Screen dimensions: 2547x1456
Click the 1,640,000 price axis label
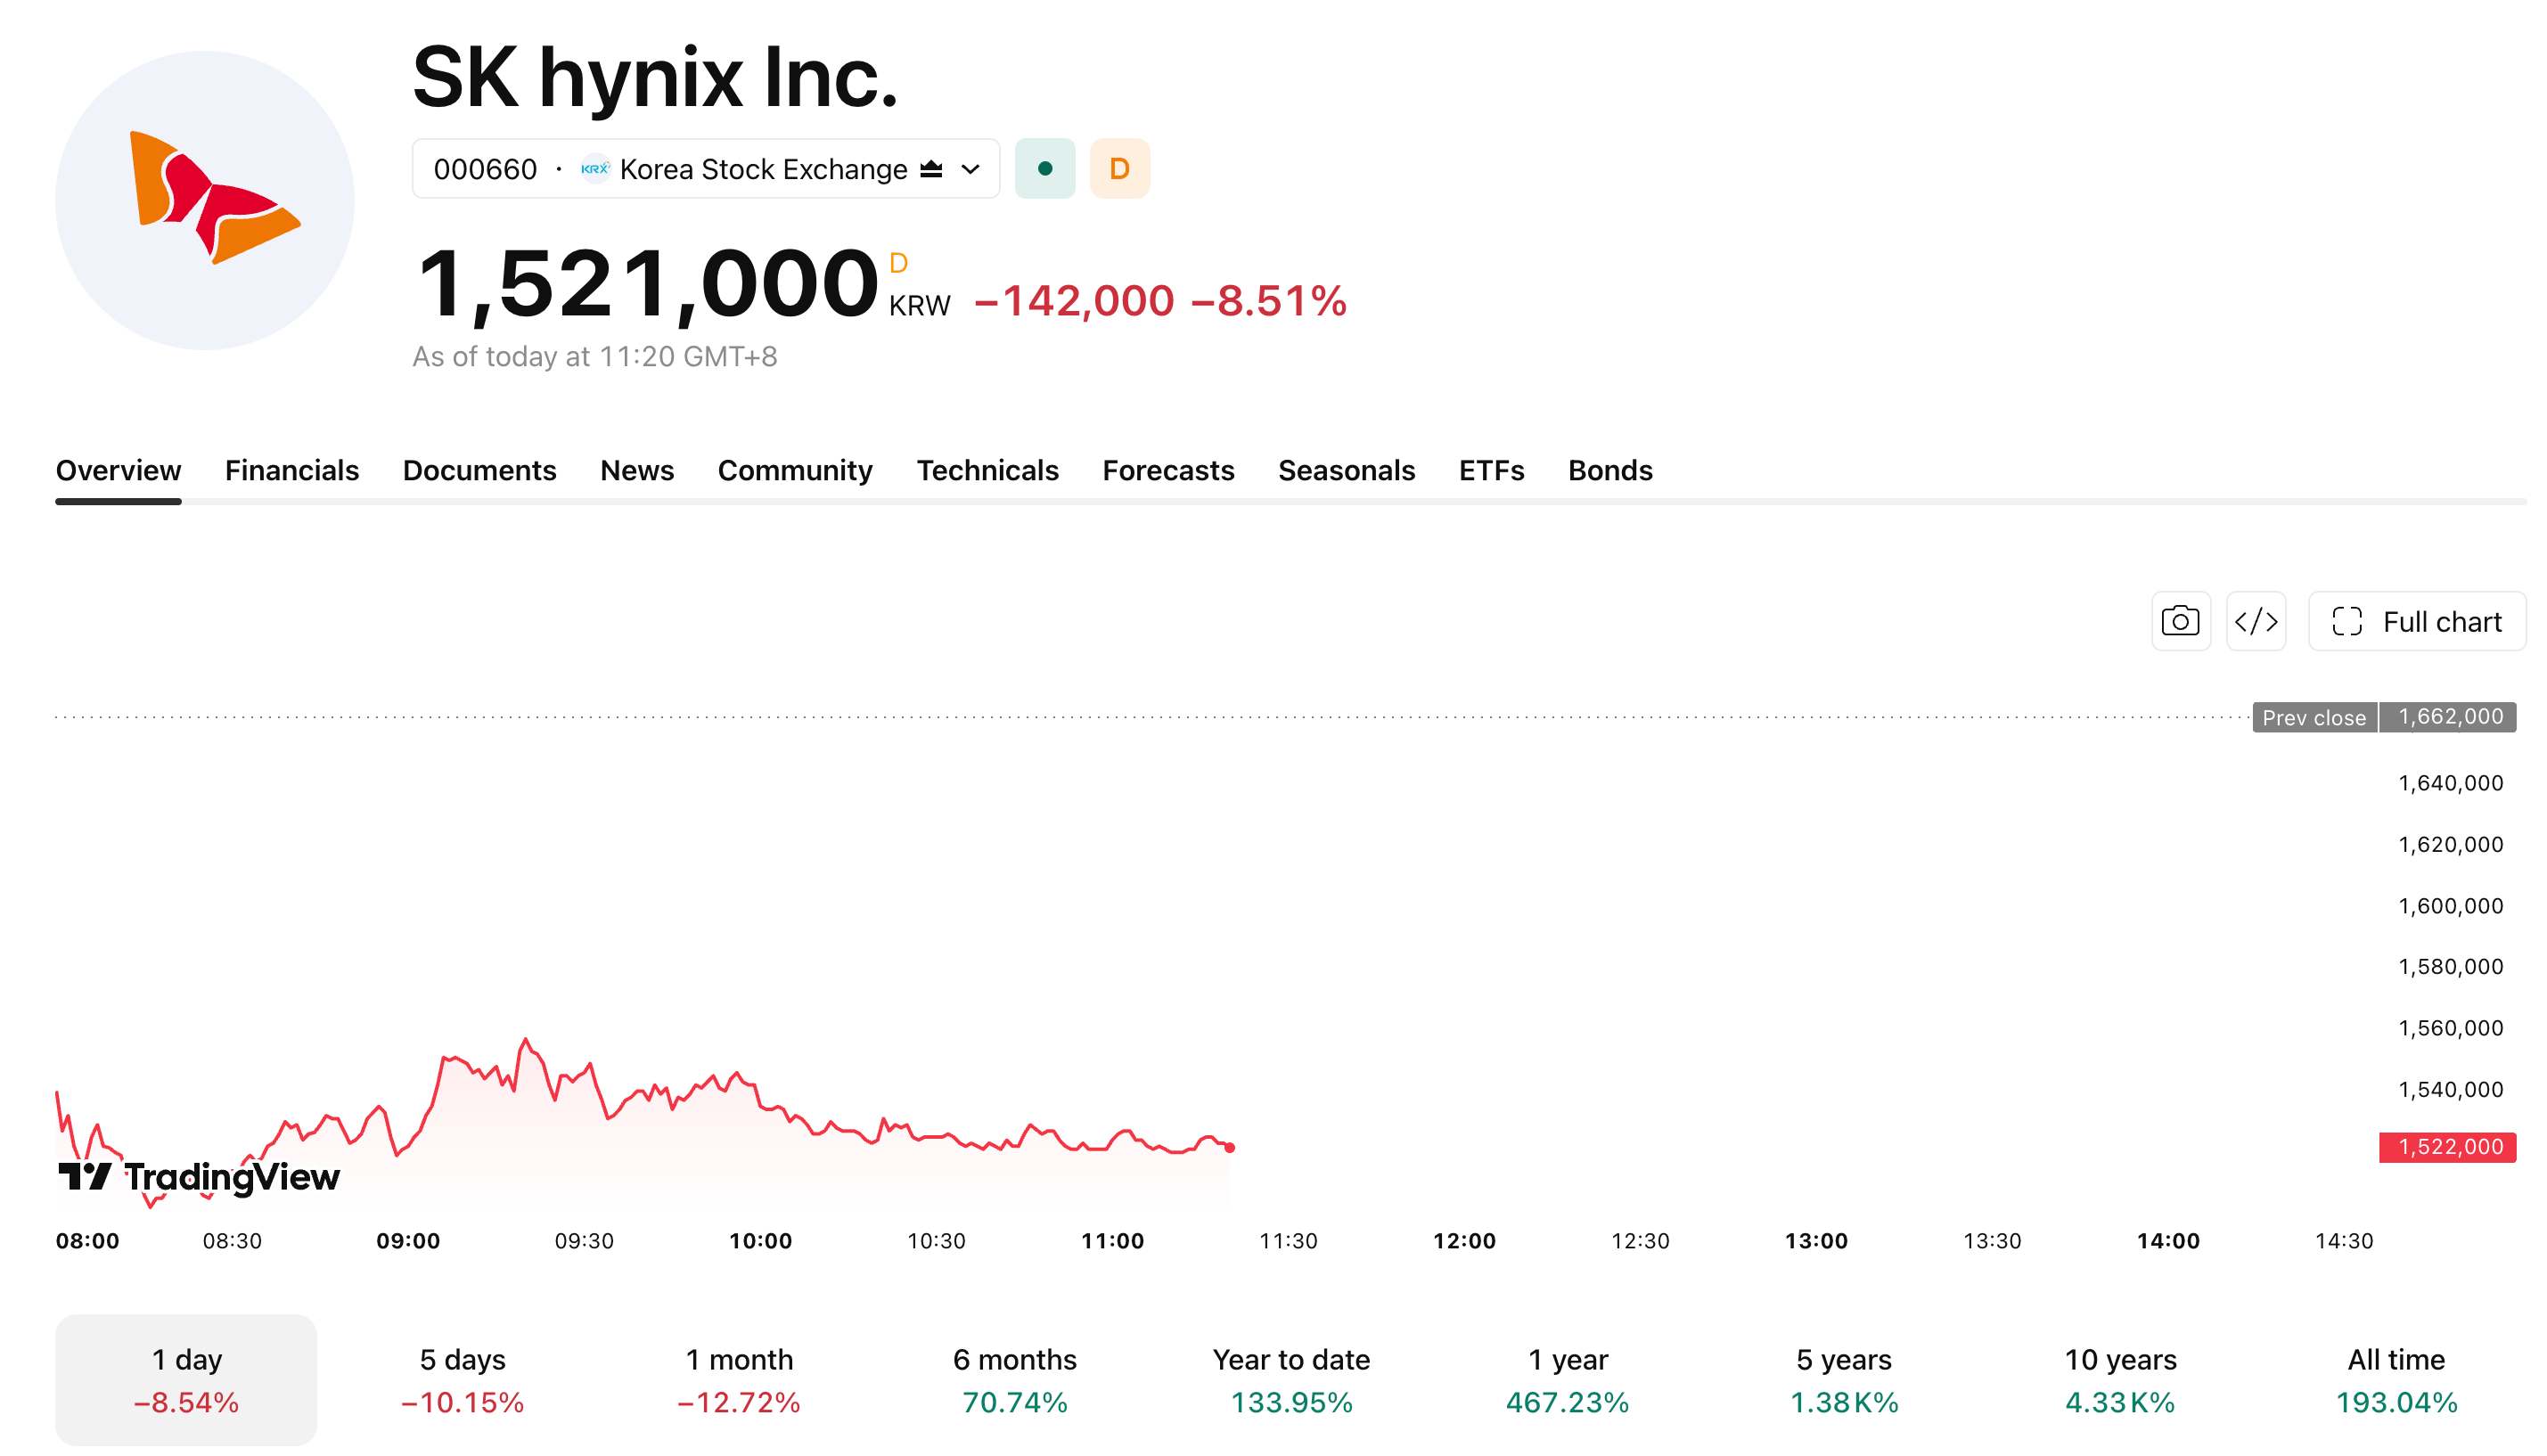[x=2450, y=783]
